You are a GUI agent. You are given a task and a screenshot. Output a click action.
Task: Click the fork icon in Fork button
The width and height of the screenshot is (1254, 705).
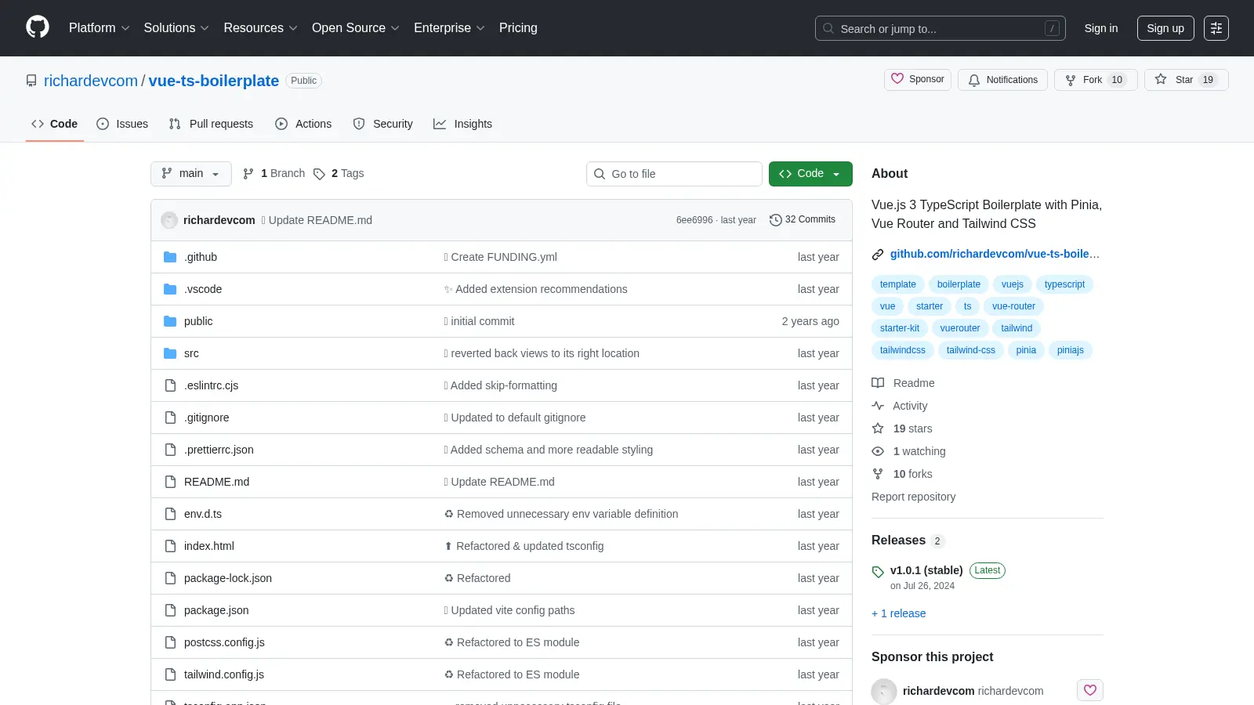click(1071, 80)
